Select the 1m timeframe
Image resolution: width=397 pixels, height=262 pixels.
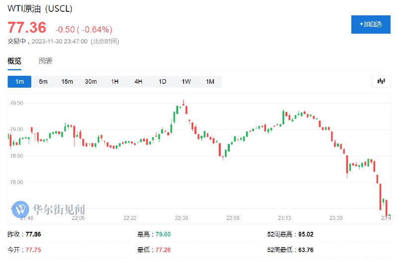[19, 82]
